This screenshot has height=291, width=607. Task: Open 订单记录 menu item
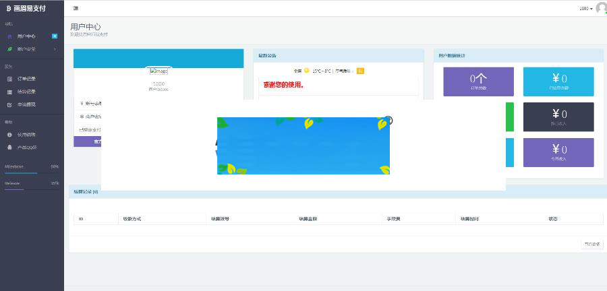pos(27,79)
